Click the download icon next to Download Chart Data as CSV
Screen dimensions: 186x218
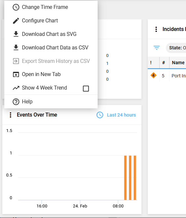(x=16, y=47)
